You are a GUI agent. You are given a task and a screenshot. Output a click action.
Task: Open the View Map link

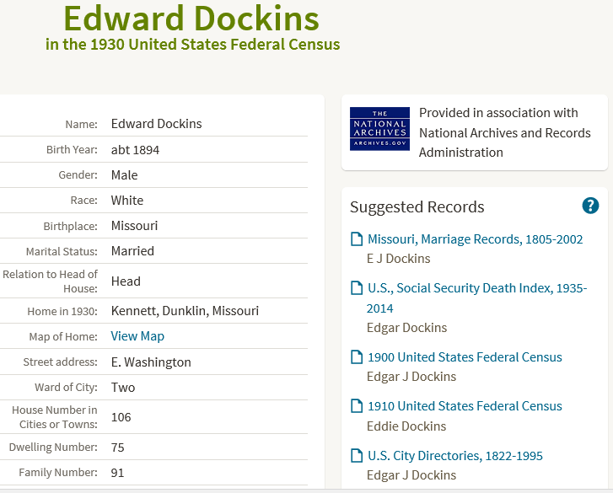(x=137, y=336)
